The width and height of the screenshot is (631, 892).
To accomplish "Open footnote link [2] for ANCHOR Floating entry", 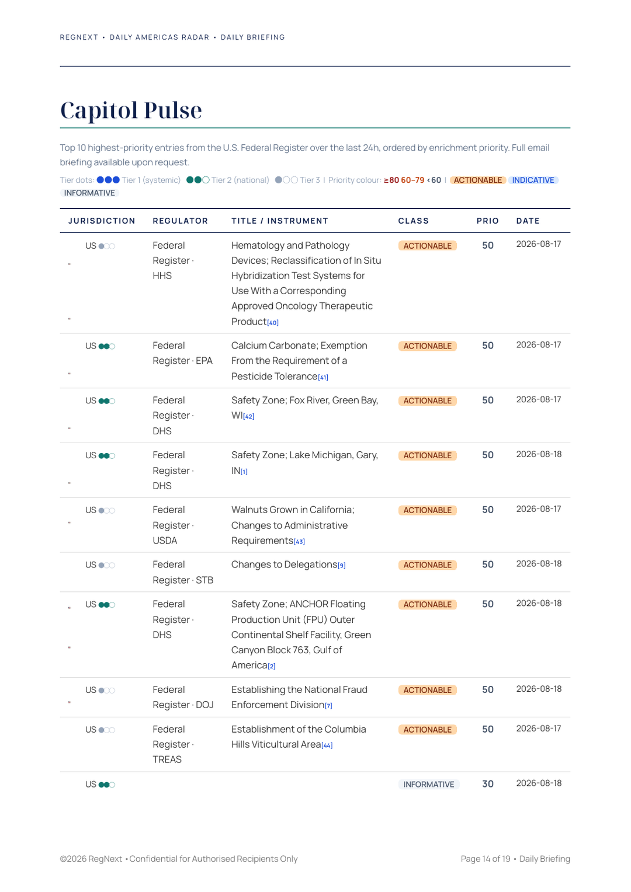I will [272, 666].
